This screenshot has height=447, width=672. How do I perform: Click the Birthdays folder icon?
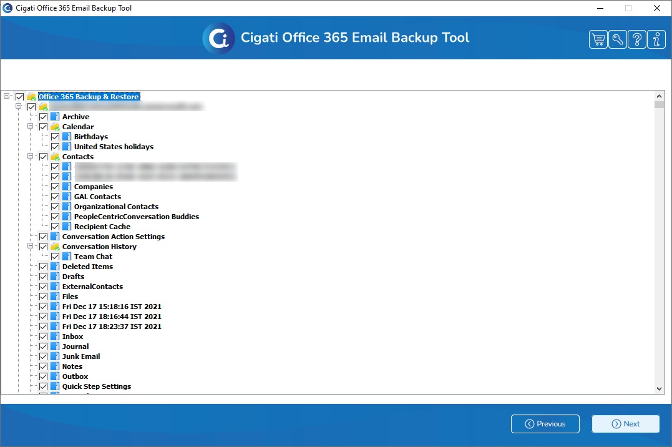(x=67, y=137)
